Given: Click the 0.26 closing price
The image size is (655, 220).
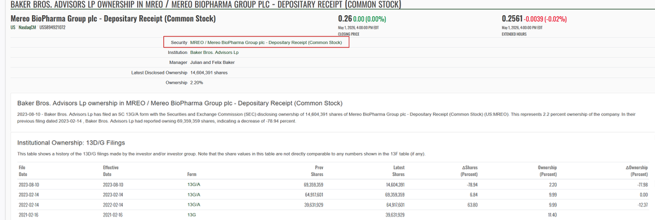Looking at the screenshot, I should pos(345,19).
